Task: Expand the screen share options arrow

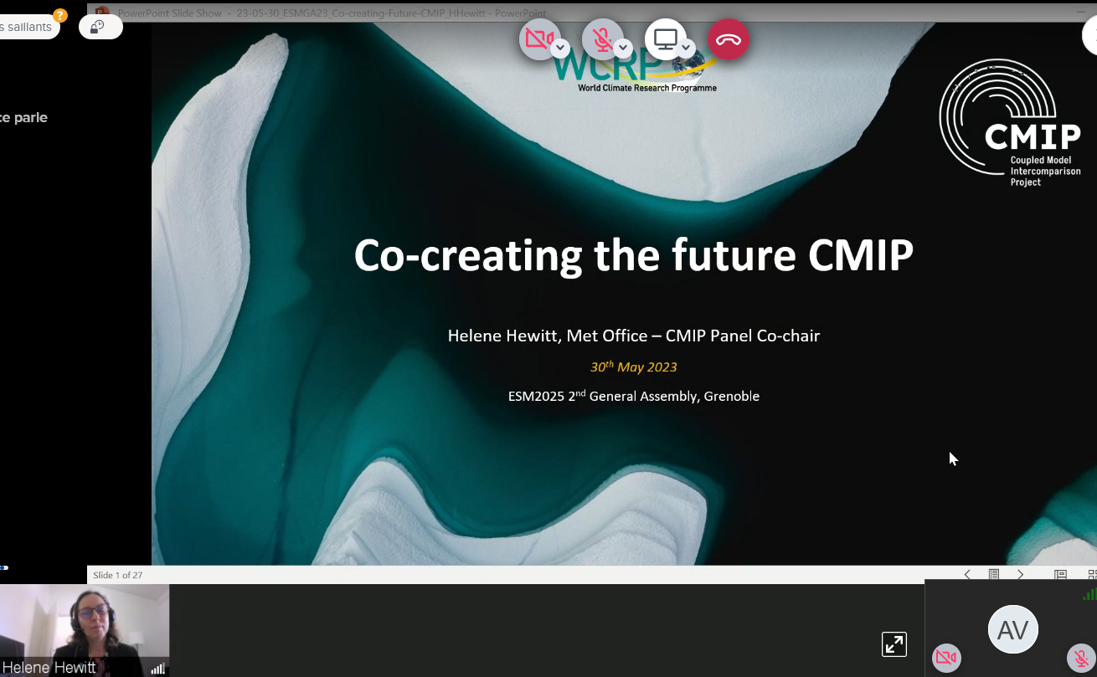Action: point(687,49)
